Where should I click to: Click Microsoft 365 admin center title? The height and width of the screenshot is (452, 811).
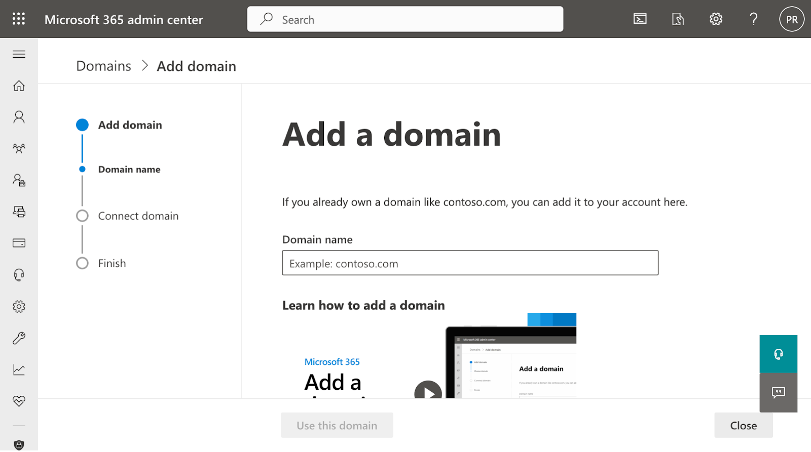pyautogui.click(x=124, y=20)
